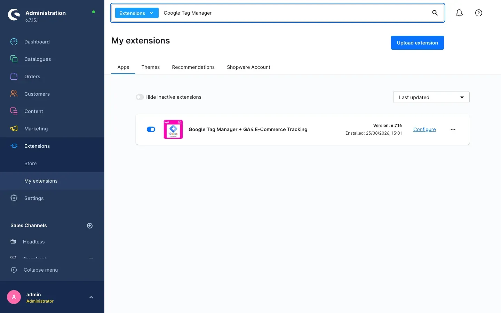501x313 pixels.
Task: Open the Extensions search type dropdown
Action: tap(137, 13)
